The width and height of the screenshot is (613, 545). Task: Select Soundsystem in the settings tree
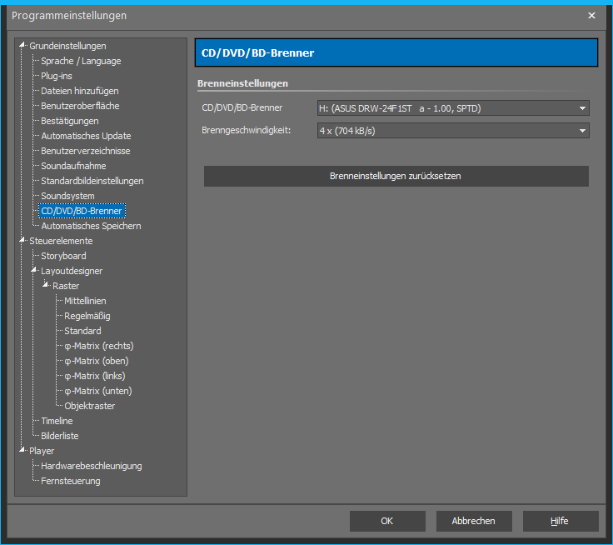coord(67,196)
